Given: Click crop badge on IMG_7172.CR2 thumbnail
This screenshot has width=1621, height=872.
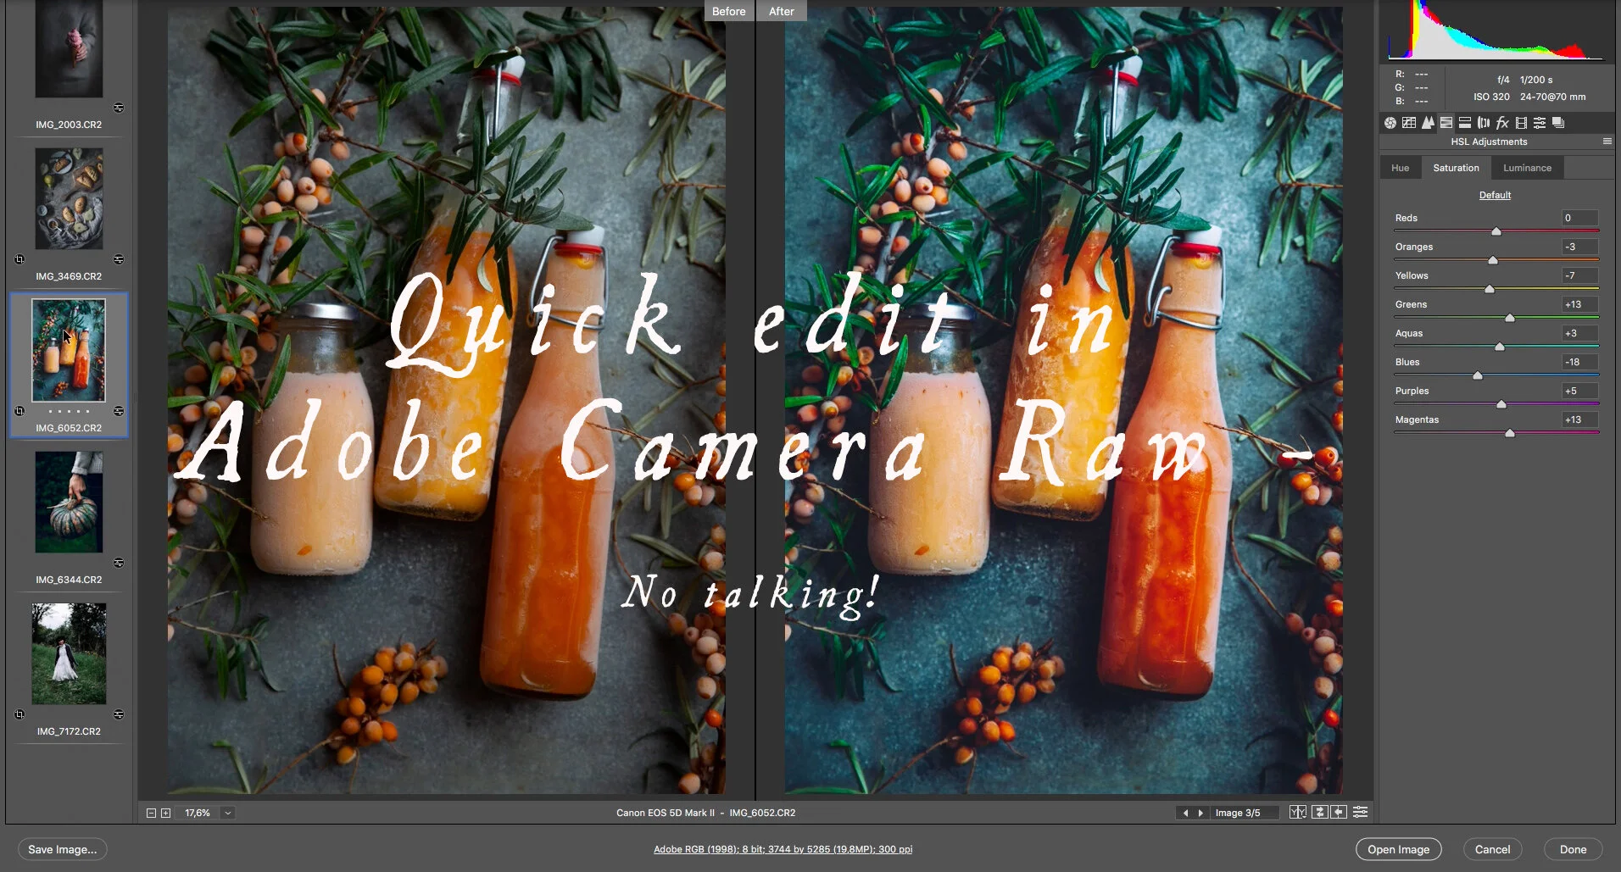Looking at the screenshot, I should click(x=19, y=714).
